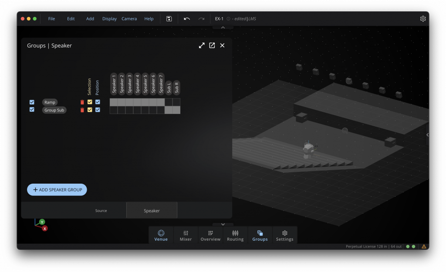Viewport: 446px width, 272px height.
Task: Open the Display menu
Action: tap(109, 19)
